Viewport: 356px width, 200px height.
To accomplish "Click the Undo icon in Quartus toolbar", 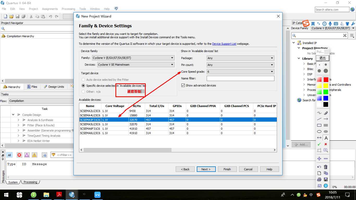I will (51, 16).
